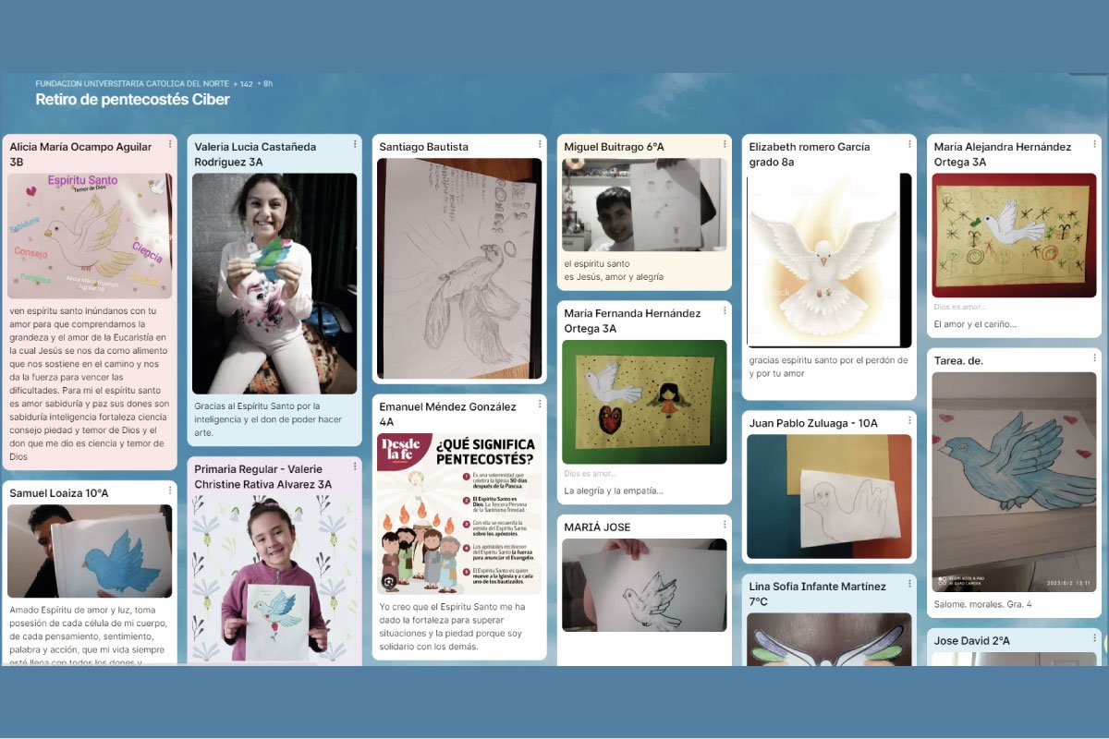
Task: Expand the options menu on Tarea. de. post
Action: tap(1094, 358)
